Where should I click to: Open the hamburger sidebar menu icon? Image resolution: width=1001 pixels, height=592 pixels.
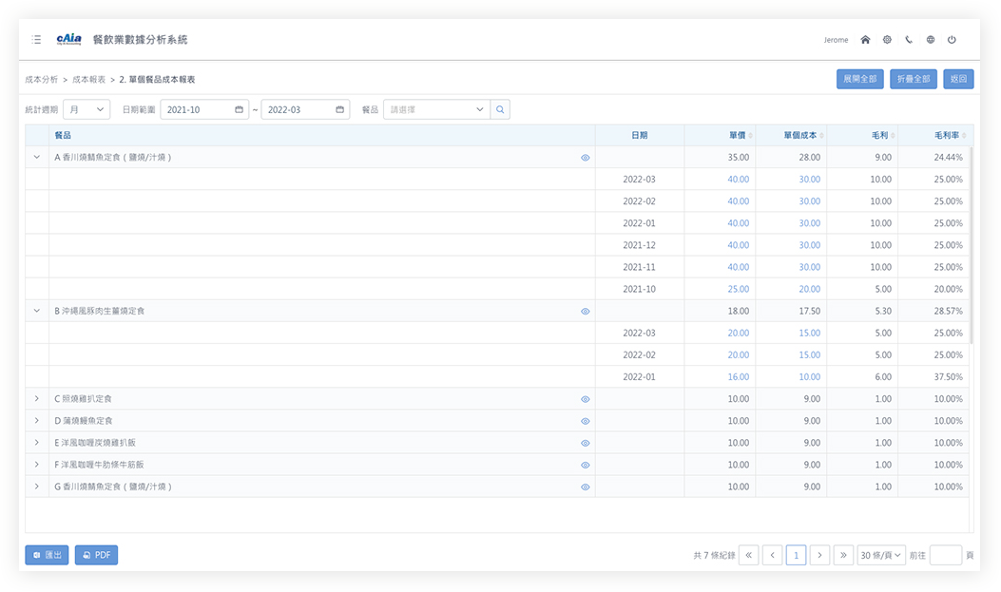(36, 40)
